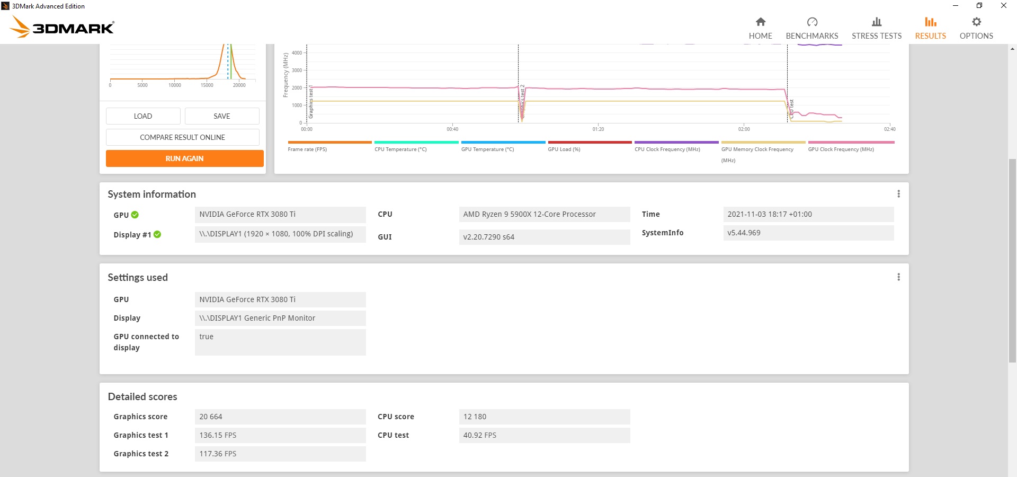Toggle GPU Temperature blue legend swatch
Image resolution: width=1017 pixels, height=477 pixels.
tap(503, 142)
